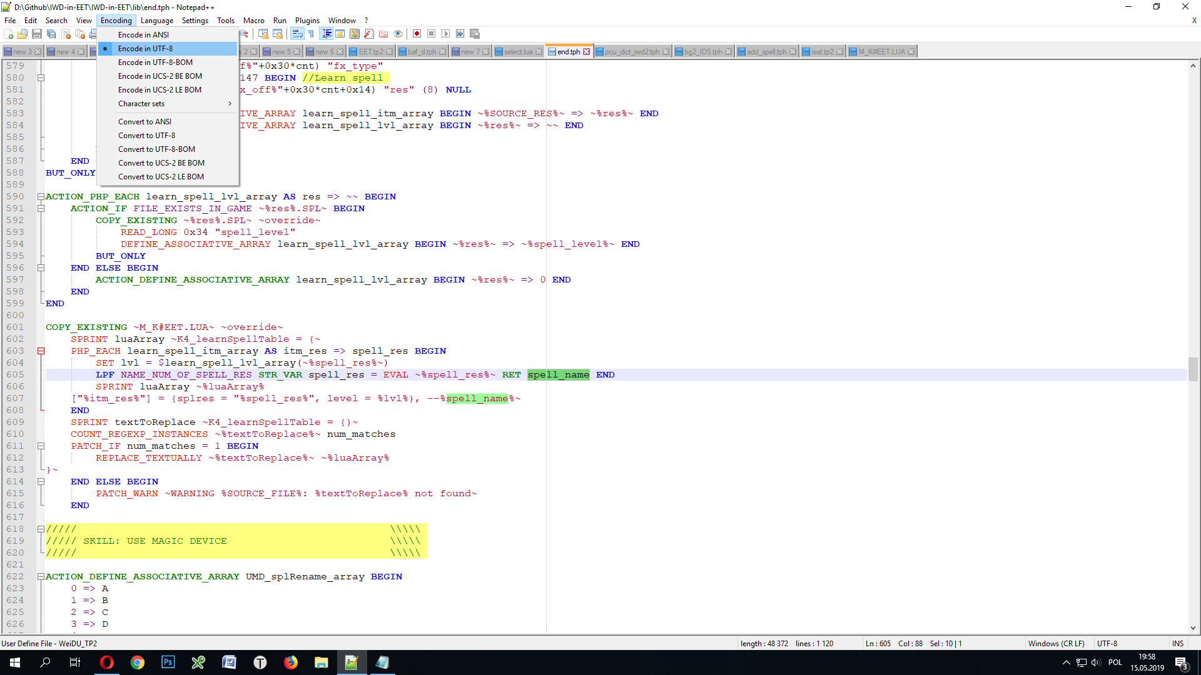Viewport: 1201px width, 675px height.
Task: Click the Save Recorded Macro icon
Action: click(x=475, y=34)
